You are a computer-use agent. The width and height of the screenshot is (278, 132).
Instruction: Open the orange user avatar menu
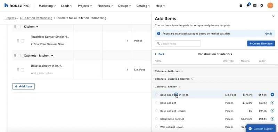point(270,6)
